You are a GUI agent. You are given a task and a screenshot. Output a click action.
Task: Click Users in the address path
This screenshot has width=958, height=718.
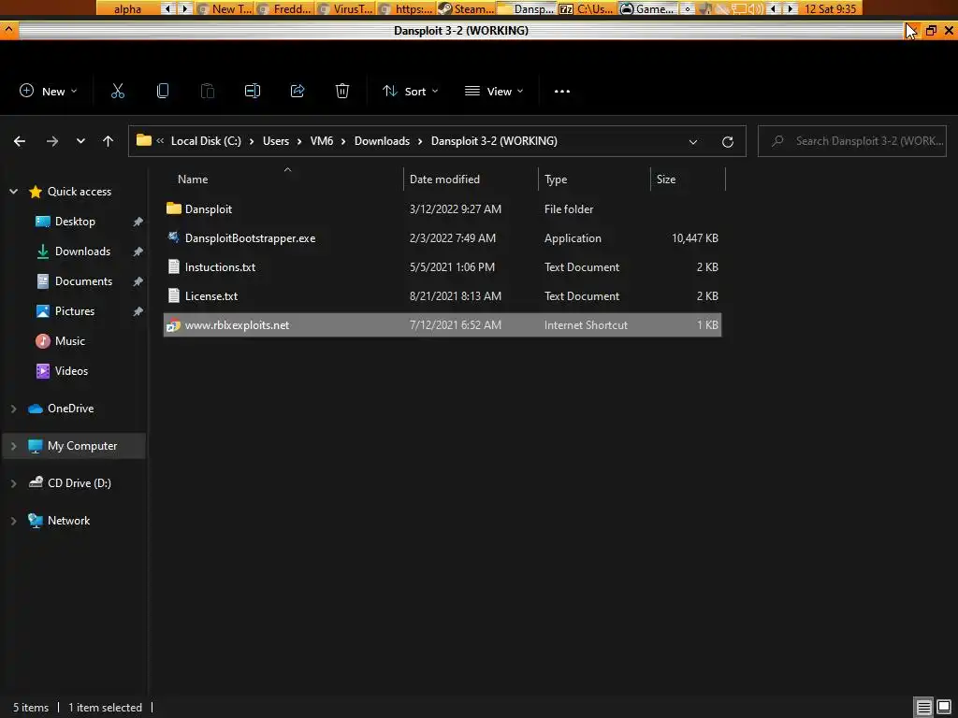pyautogui.click(x=276, y=141)
